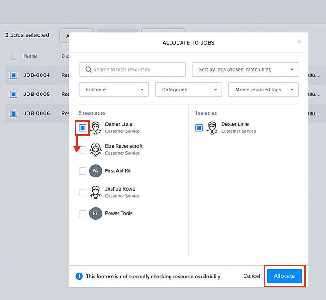326x300 pixels.
Task: Check the Eliza Ravenscroft resource checkbox
Action: (x=82, y=150)
